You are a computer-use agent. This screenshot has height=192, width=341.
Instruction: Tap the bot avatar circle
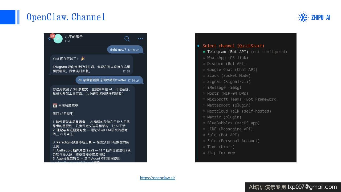pos(58,39)
